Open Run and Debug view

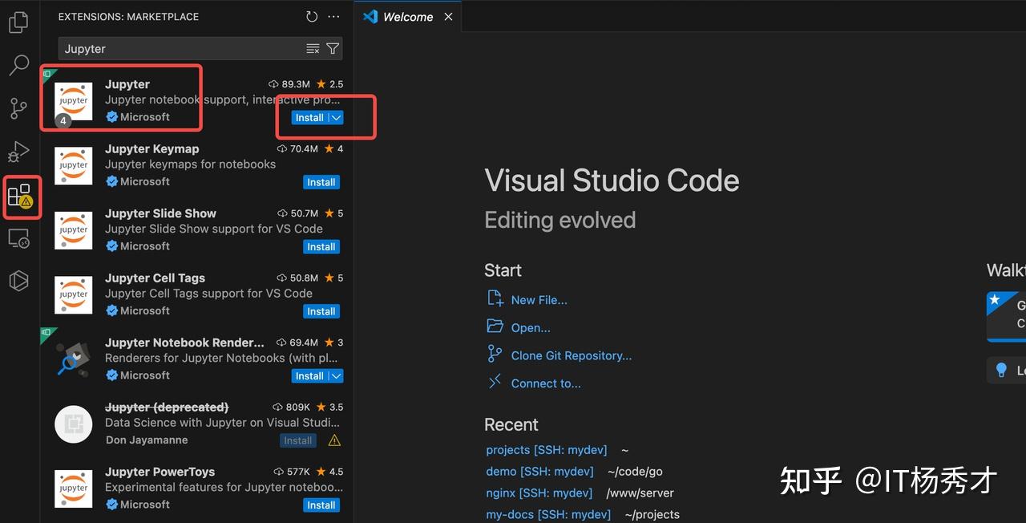18,152
